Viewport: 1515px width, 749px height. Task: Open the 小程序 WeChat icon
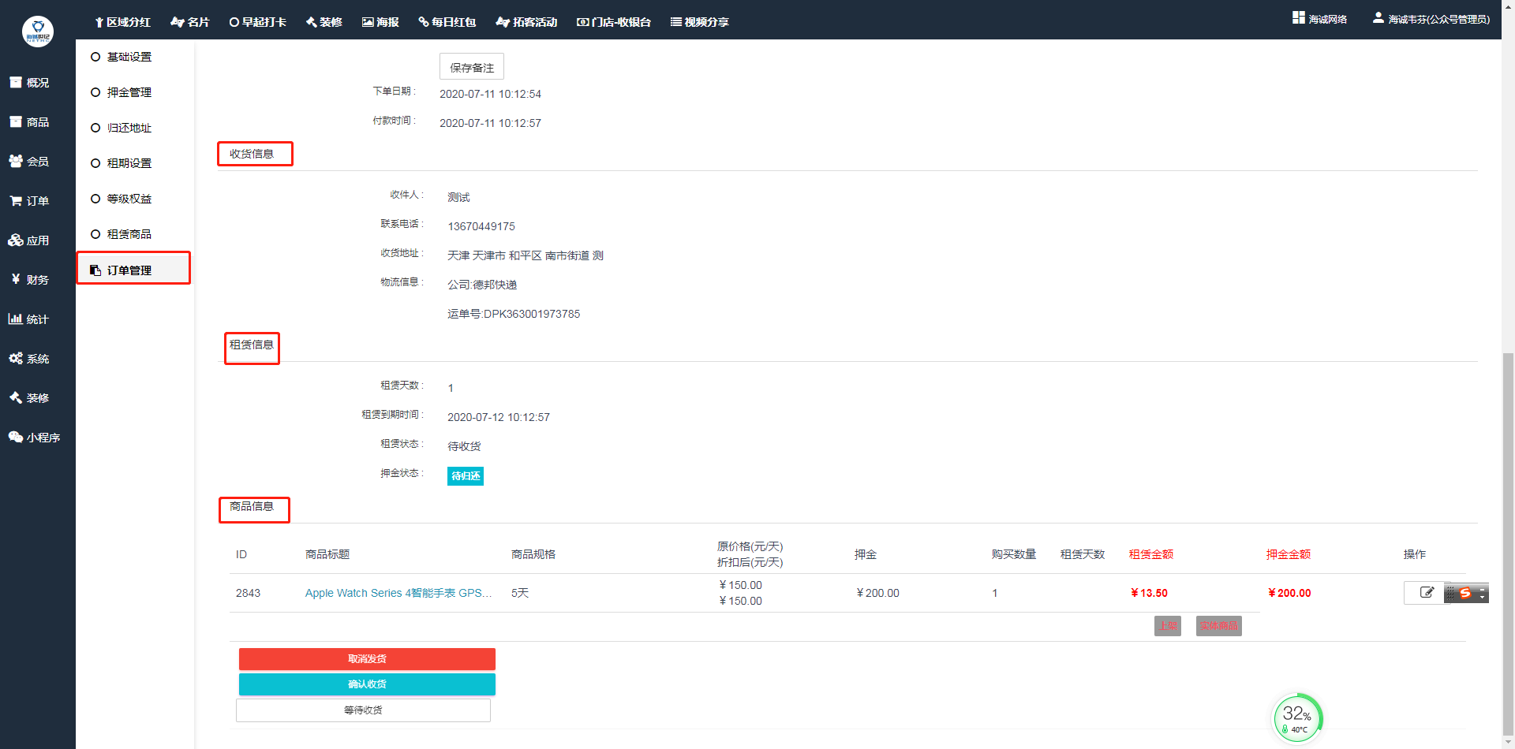pos(16,437)
